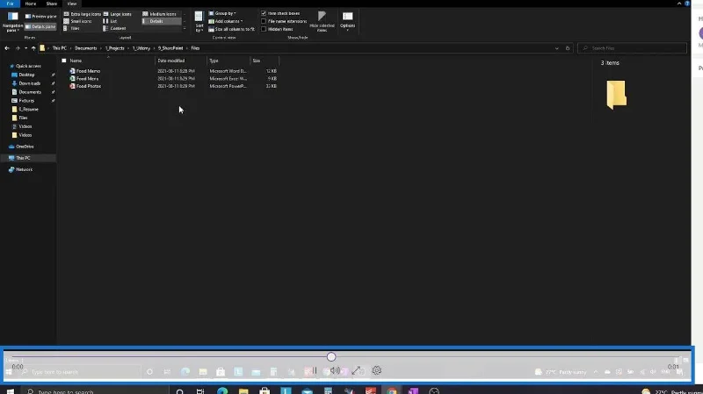
Task: Click the taskbar Type here to search box
Action: 94,391
